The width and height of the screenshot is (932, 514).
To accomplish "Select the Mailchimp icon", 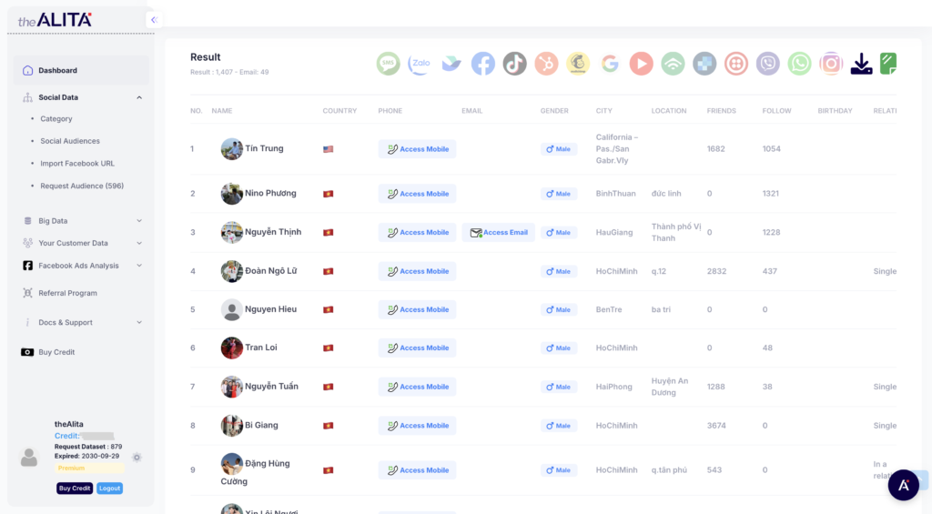I will click(x=578, y=63).
